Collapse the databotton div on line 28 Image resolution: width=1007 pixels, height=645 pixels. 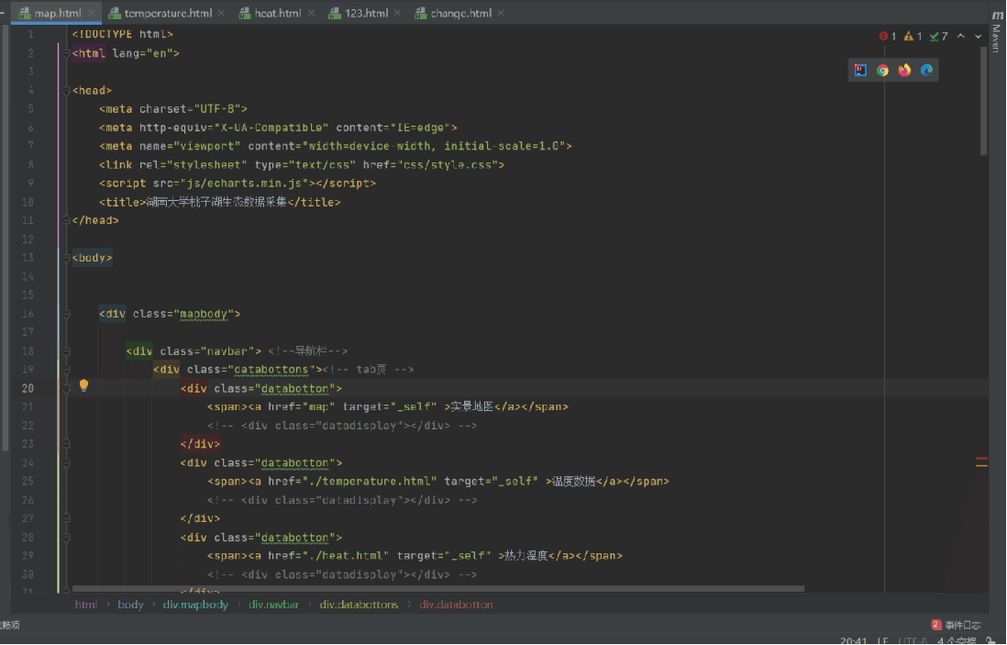click(x=66, y=538)
